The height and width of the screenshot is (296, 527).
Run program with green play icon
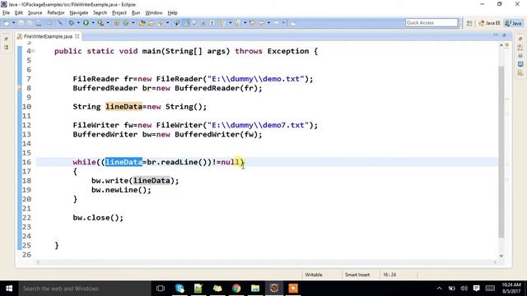click(86, 23)
